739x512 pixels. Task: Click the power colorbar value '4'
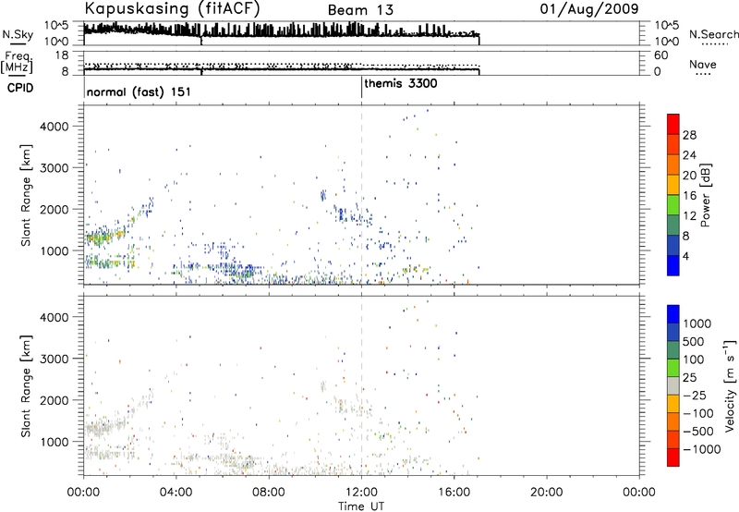coord(685,256)
